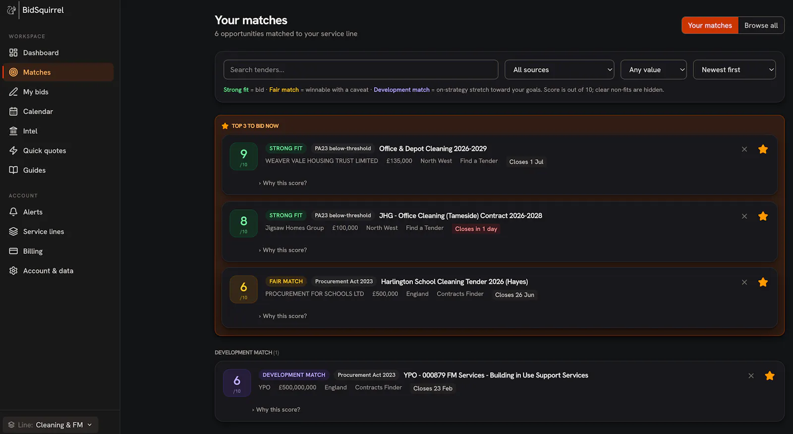Click the Closes 26 Jun badge

tap(514, 294)
